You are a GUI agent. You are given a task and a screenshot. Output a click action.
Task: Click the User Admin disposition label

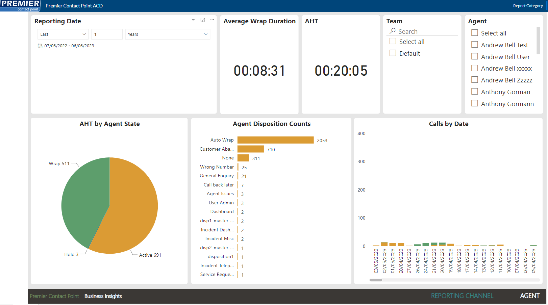221,203
